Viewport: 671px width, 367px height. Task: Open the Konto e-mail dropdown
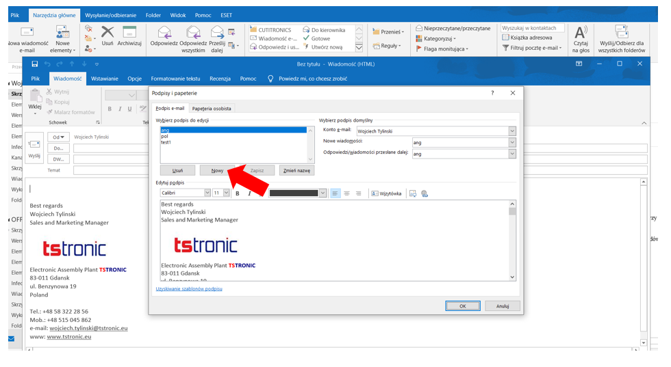[511, 131]
